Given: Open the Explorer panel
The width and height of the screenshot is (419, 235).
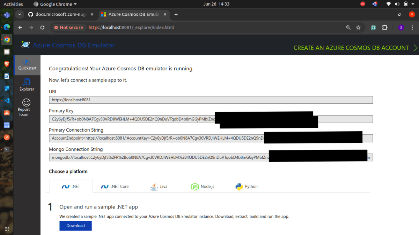Looking at the screenshot, I should 27,85.
